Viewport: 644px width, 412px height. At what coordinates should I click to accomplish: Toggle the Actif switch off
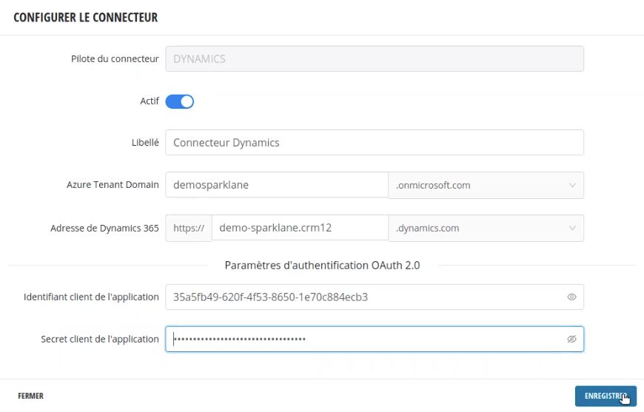coord(179,101)
